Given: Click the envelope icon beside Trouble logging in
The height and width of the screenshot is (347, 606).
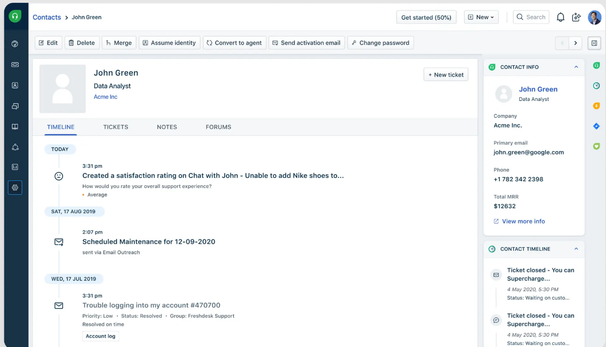Looking at the screenshot, I should (x=59, y=306).
